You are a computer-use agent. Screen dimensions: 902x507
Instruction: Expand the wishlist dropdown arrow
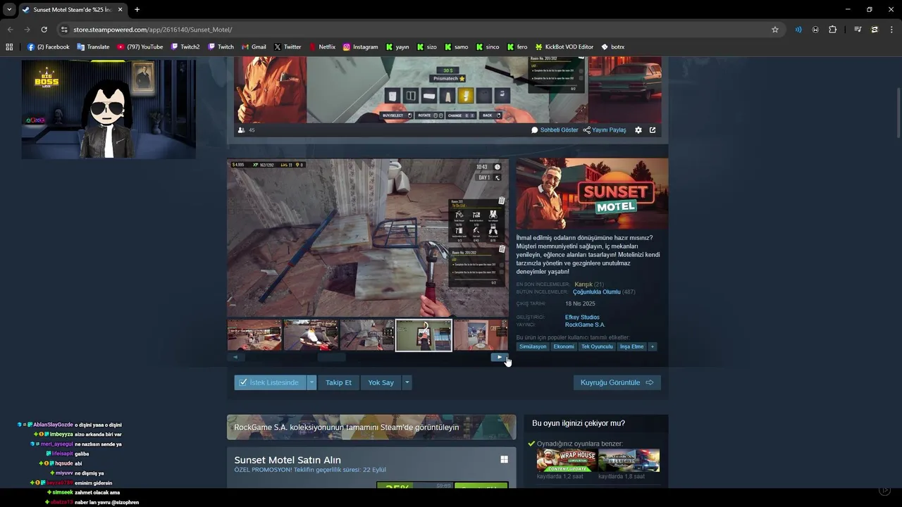[311, 382]
